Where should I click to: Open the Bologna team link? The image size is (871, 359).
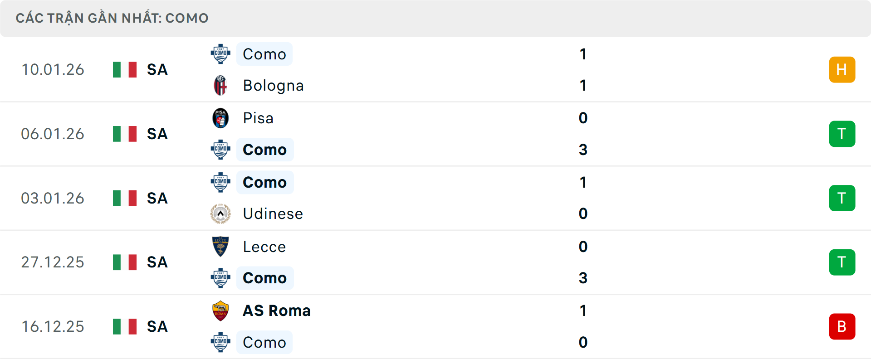pyautogui.click(x=273, y=85)
